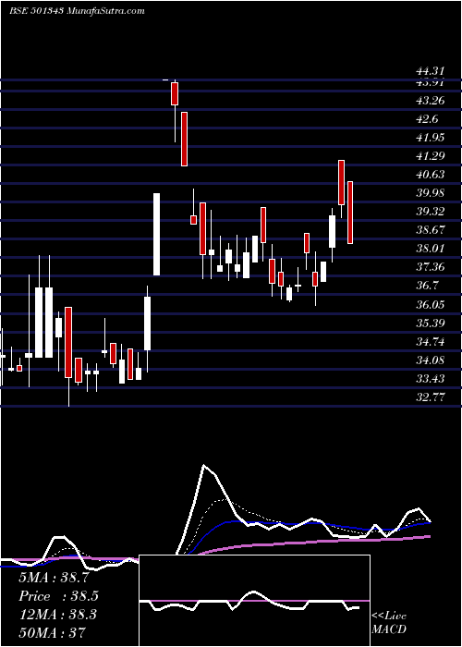462x647 pixels.
Task: Click the 36.7 price axis label
Action: pyautogui.click(x=427, y=286)
